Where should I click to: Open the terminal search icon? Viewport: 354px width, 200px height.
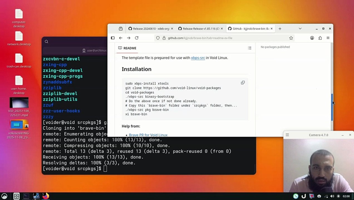point(46,42)
